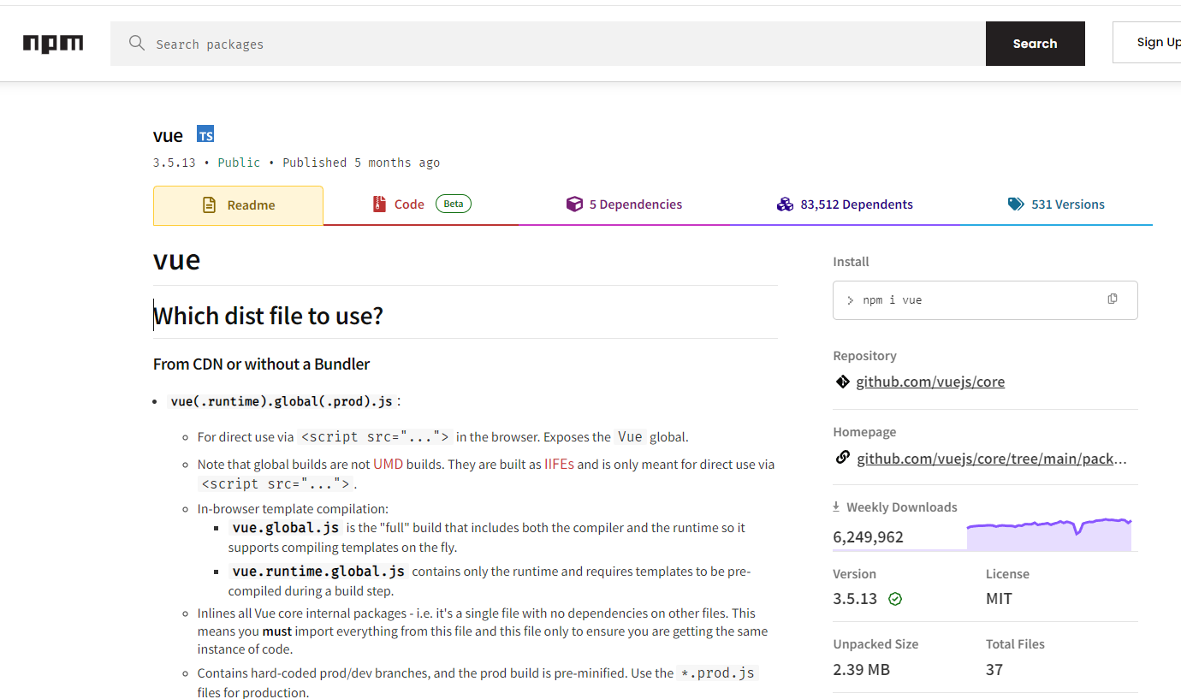Click the Beta badge on Code tab
The width and height of the screenshot is (1181, 699).
point(454,204)
